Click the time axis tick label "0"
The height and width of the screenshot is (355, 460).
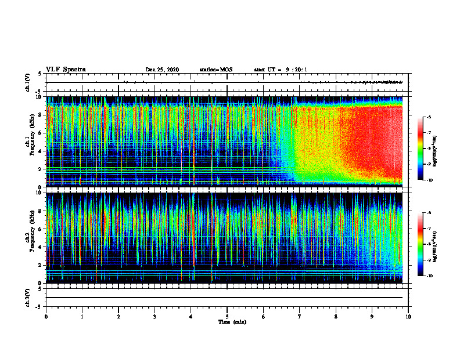[46, 317]
